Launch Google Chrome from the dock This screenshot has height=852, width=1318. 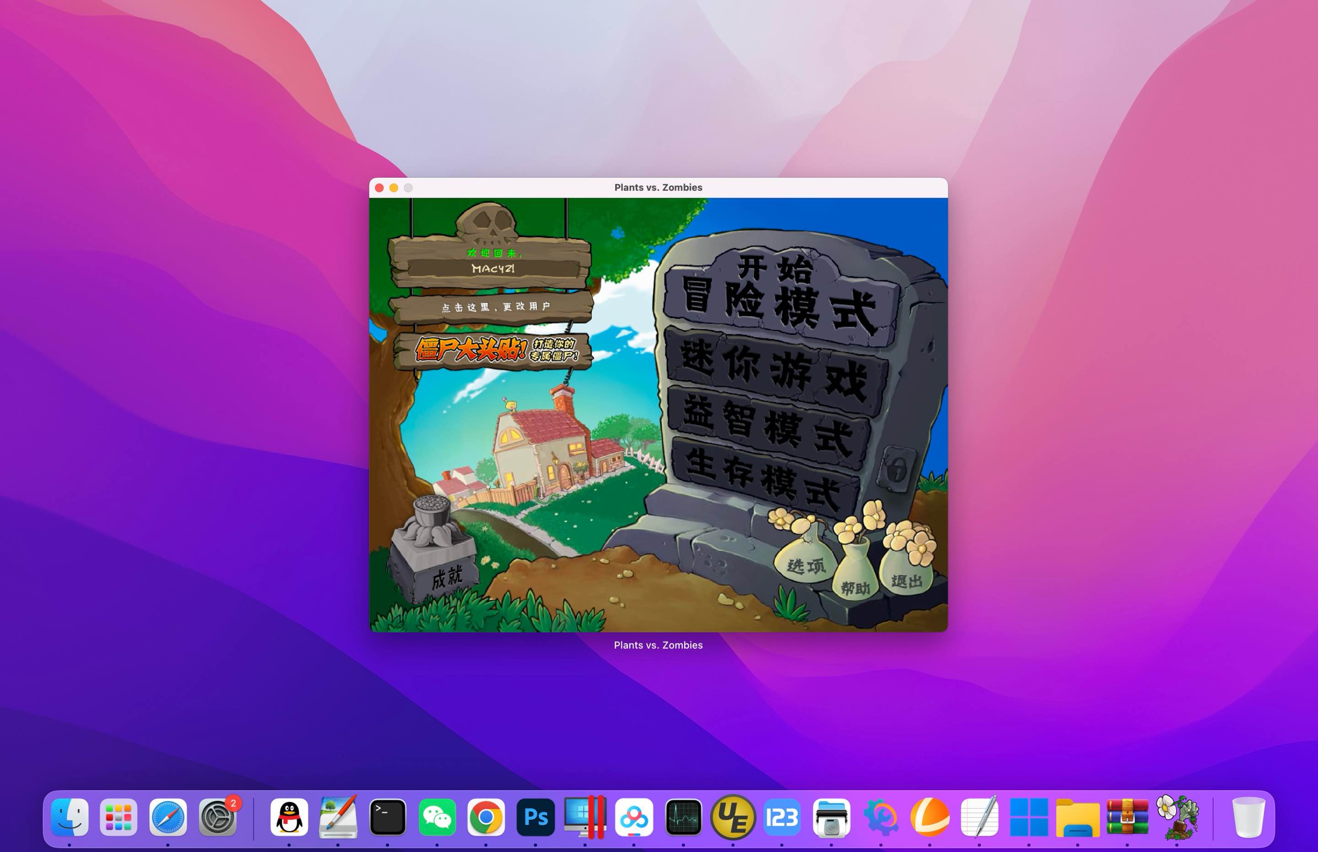(x=486, y=817)
